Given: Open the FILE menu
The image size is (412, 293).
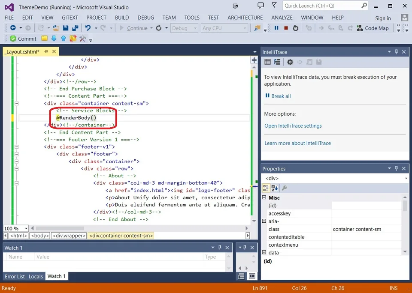Looking at the screenshot, I should (9, 18).
